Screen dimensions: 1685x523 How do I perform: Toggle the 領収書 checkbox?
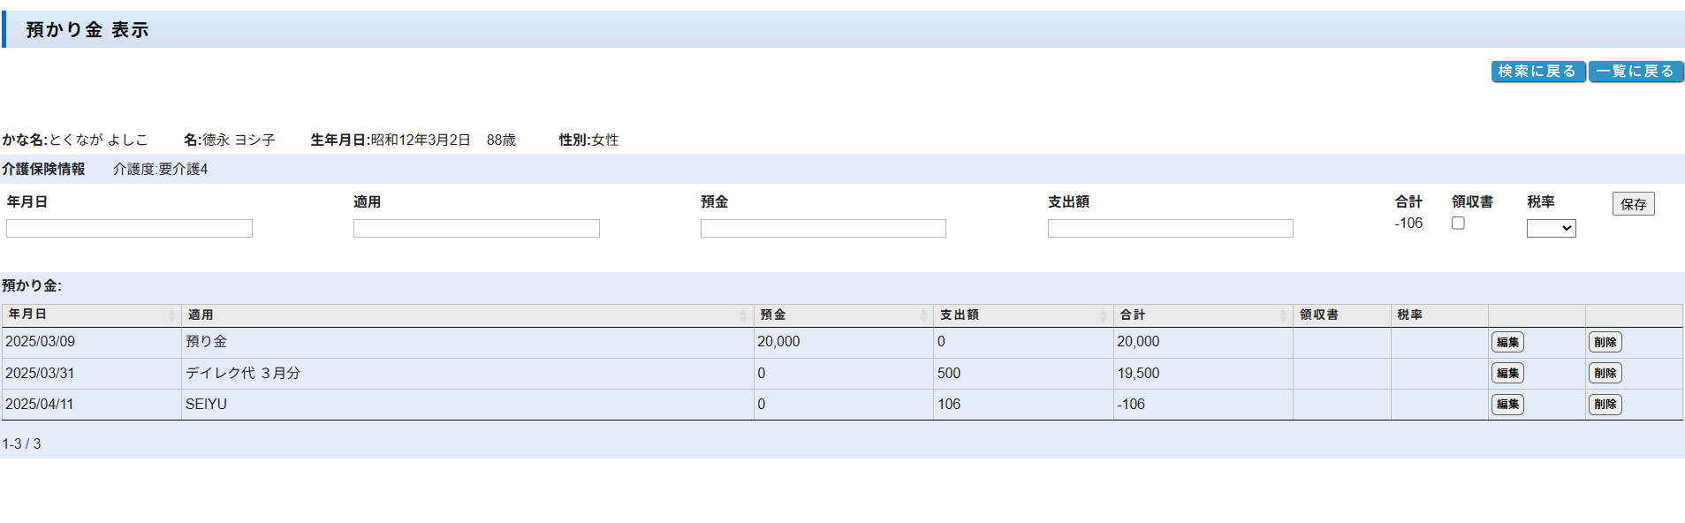(1458, 224)
